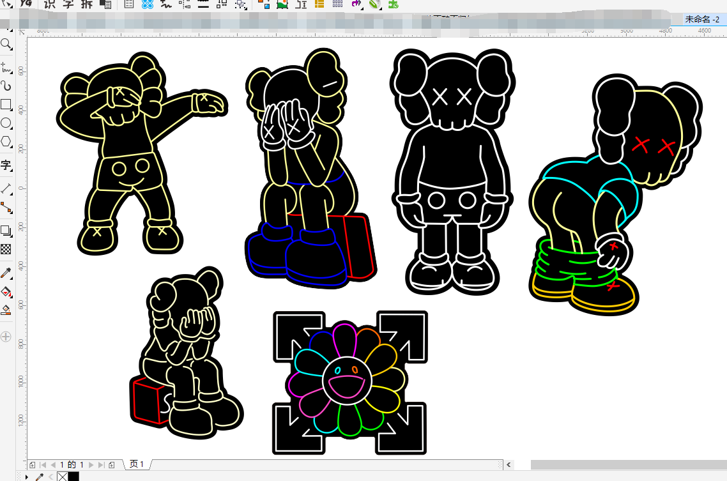Select the standing white-outlined figure artwork

pos(452,171)
